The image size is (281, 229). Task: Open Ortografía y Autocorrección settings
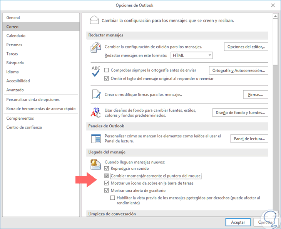[x=239, y=70]
